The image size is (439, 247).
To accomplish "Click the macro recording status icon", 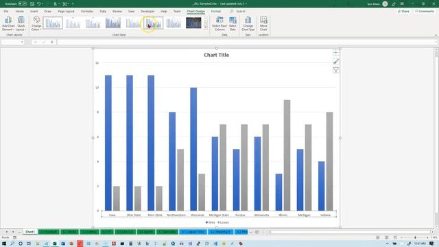I will [x=15, y=237].
